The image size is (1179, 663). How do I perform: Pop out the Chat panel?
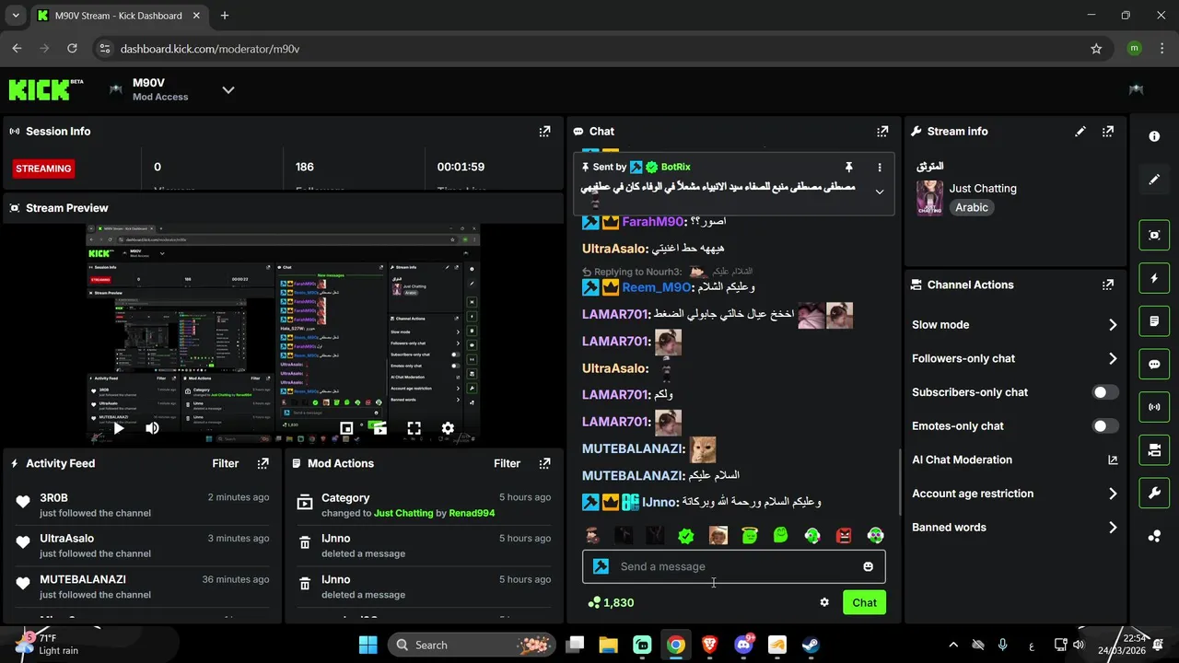[882, 132]
